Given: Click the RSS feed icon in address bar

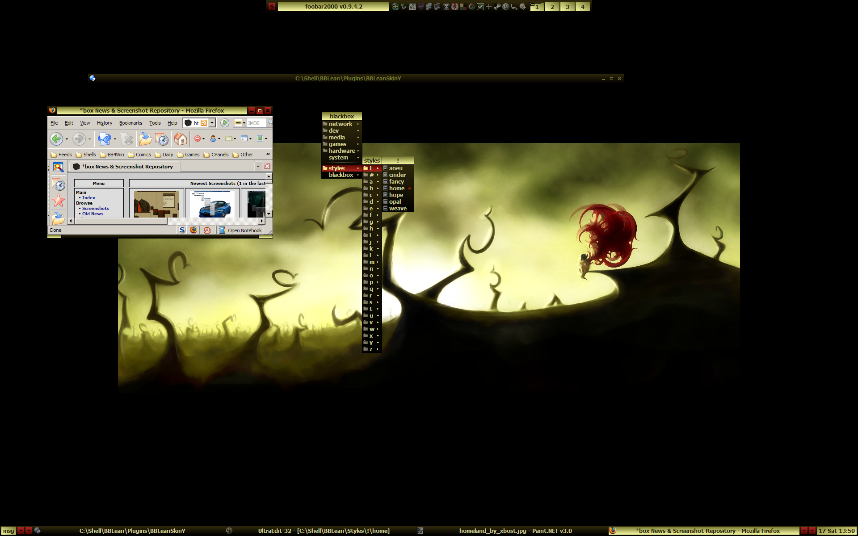Looking at the screenshot, I should point(204,123).
